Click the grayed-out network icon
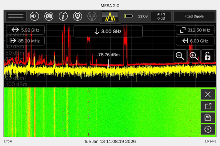This screenshot has width=220, height=146. (x=92, y=16)
